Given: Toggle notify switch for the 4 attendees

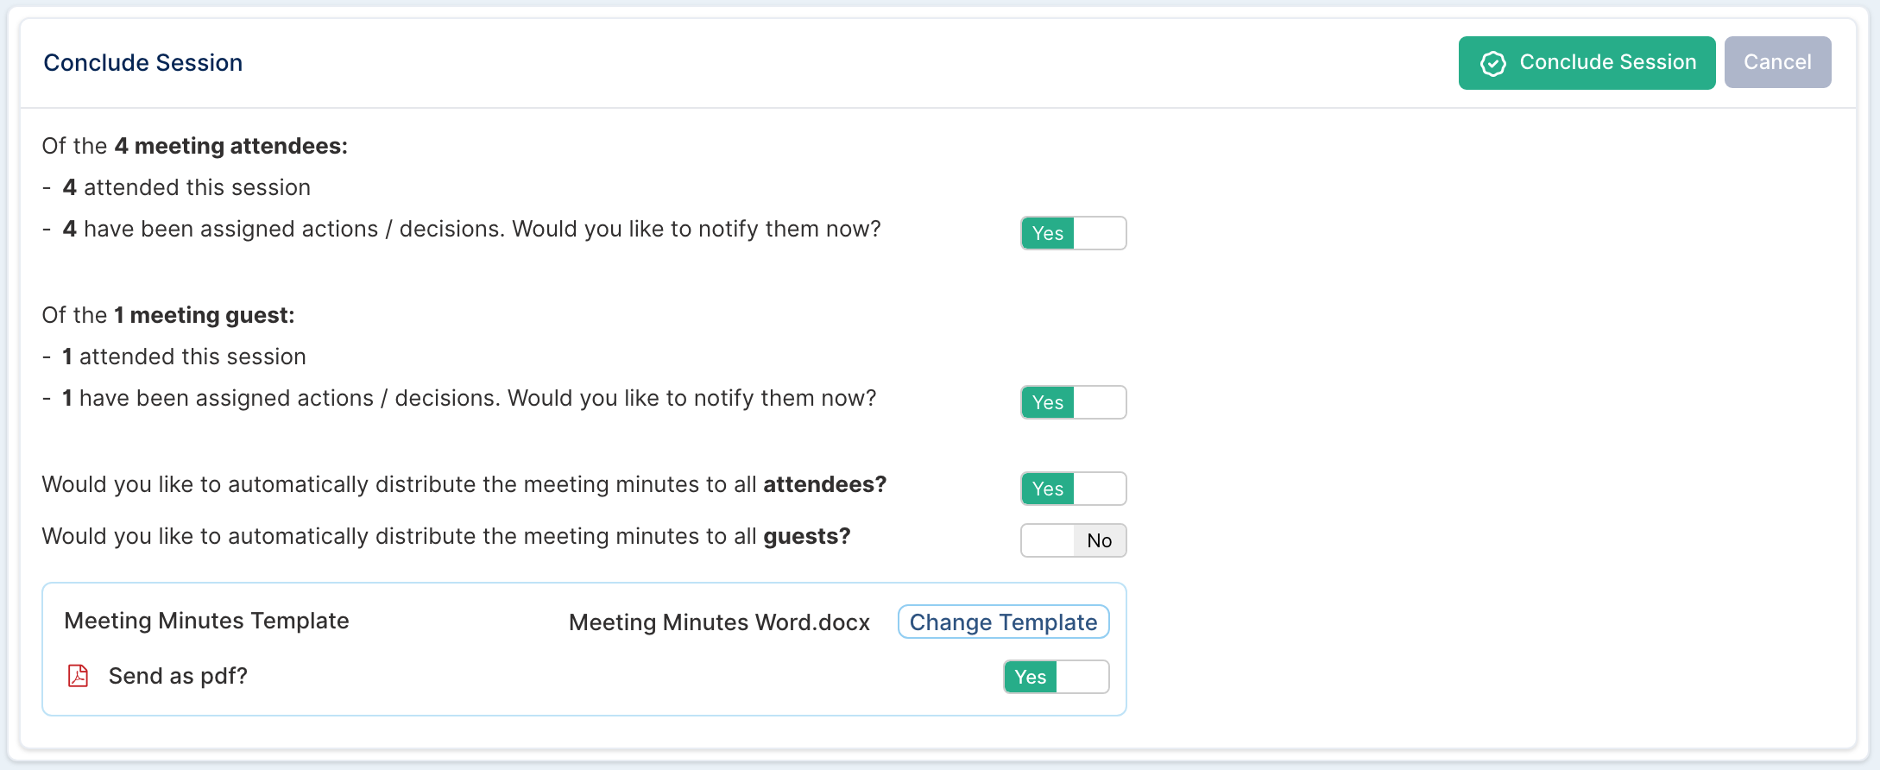Looking at the screenshot, I should coord(1074,233).
